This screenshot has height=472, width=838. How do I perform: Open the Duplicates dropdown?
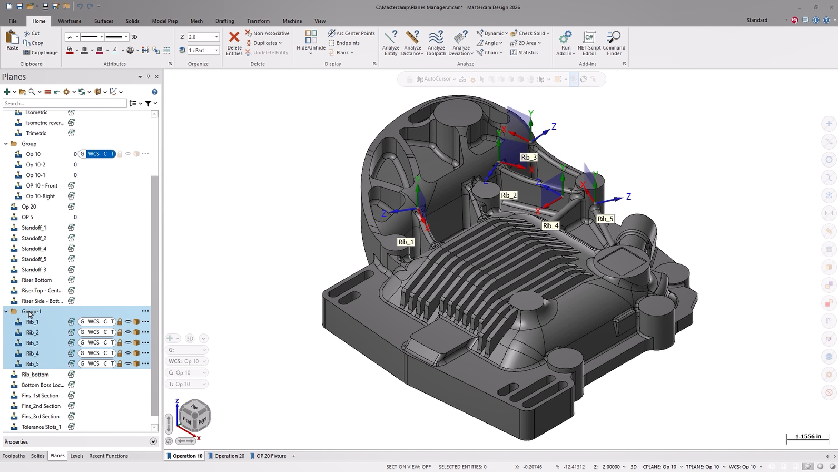click(263, 43)
